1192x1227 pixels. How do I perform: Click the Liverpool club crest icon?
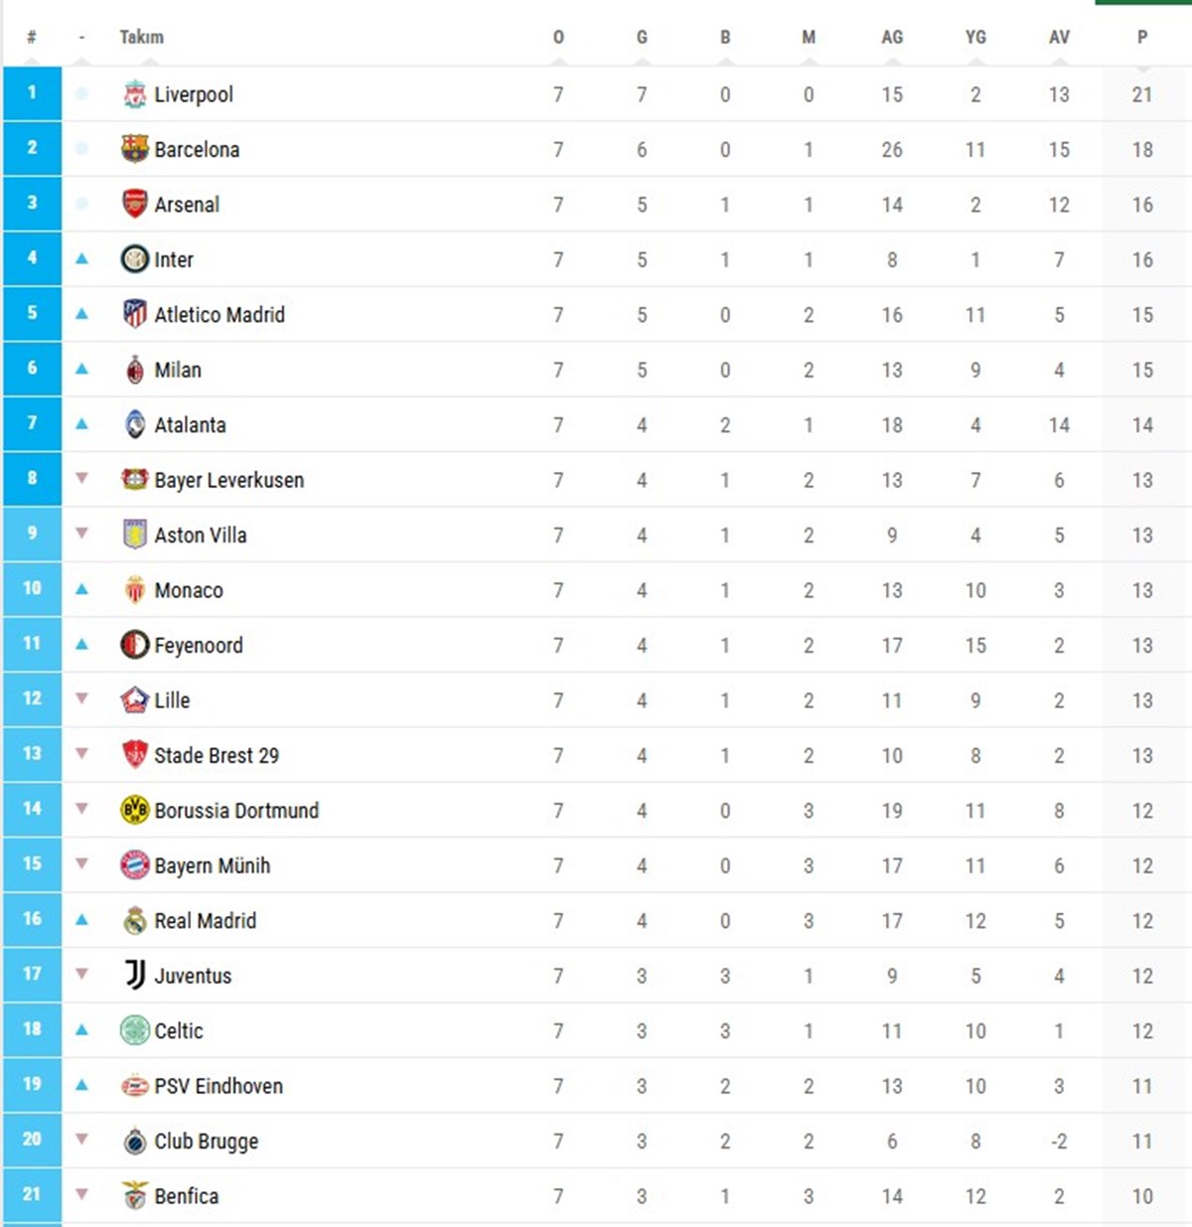pos(135,94)
